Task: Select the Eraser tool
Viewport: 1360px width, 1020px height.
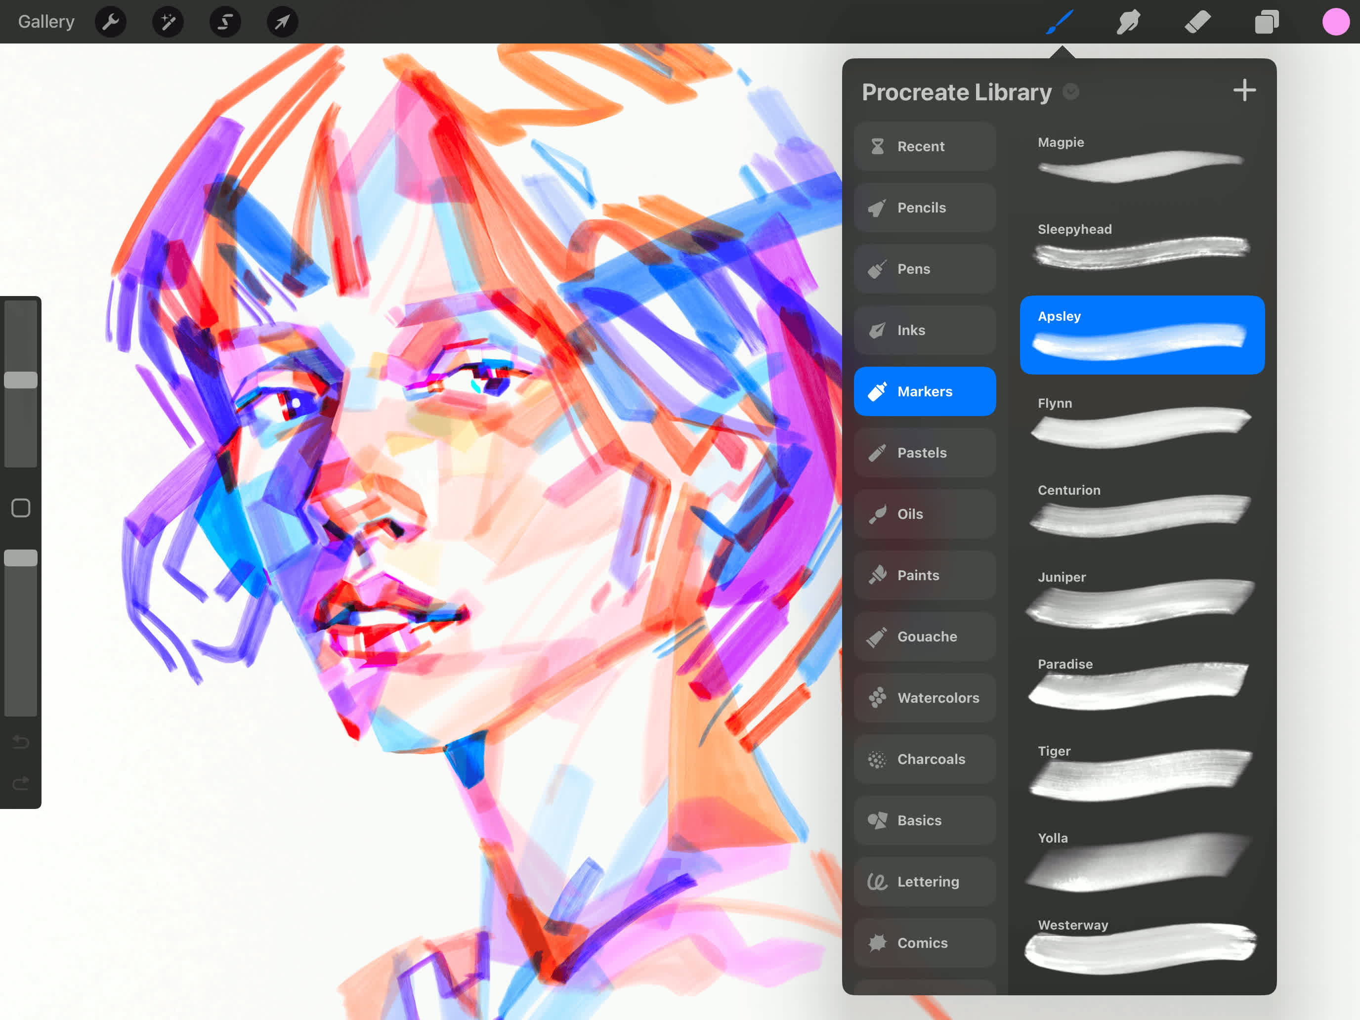Action: (x=1198, y=22)
